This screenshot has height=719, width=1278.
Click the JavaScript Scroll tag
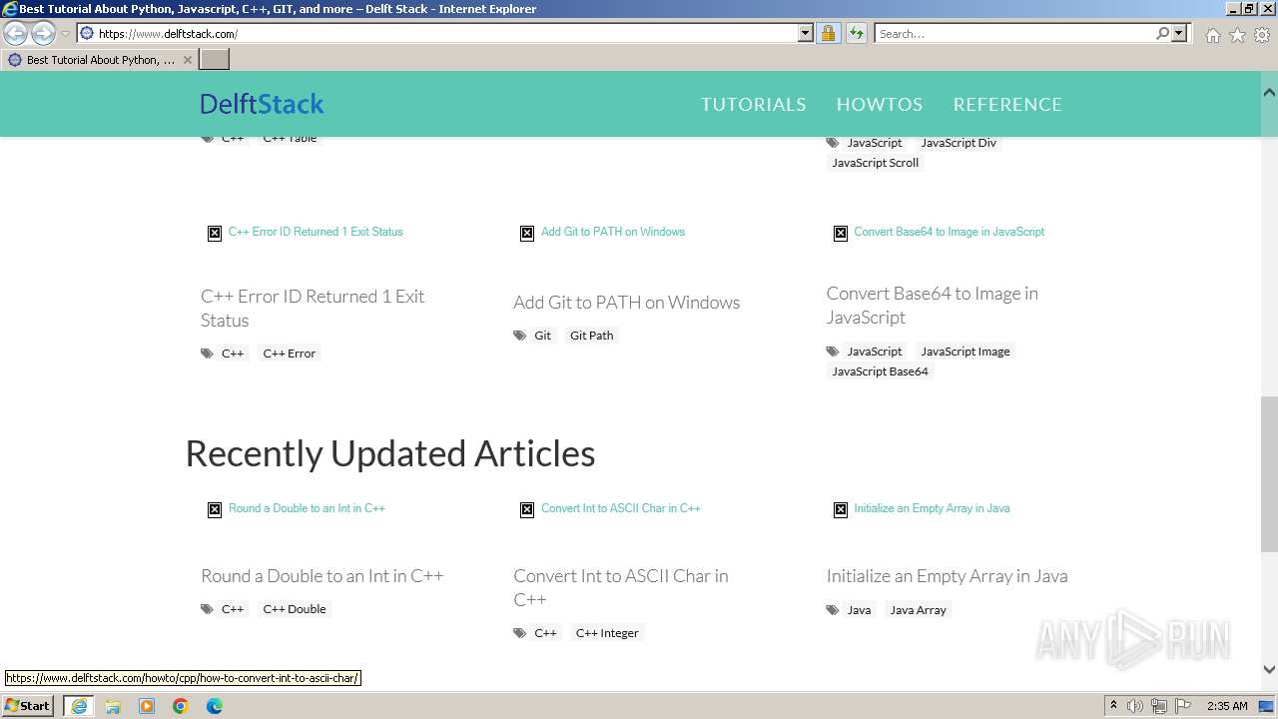[x=875, y=163]
